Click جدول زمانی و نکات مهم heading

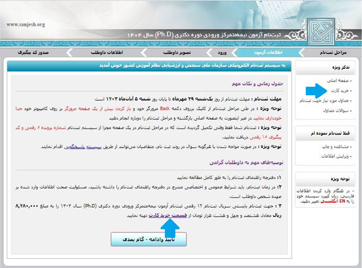click(x=258, y=84)
